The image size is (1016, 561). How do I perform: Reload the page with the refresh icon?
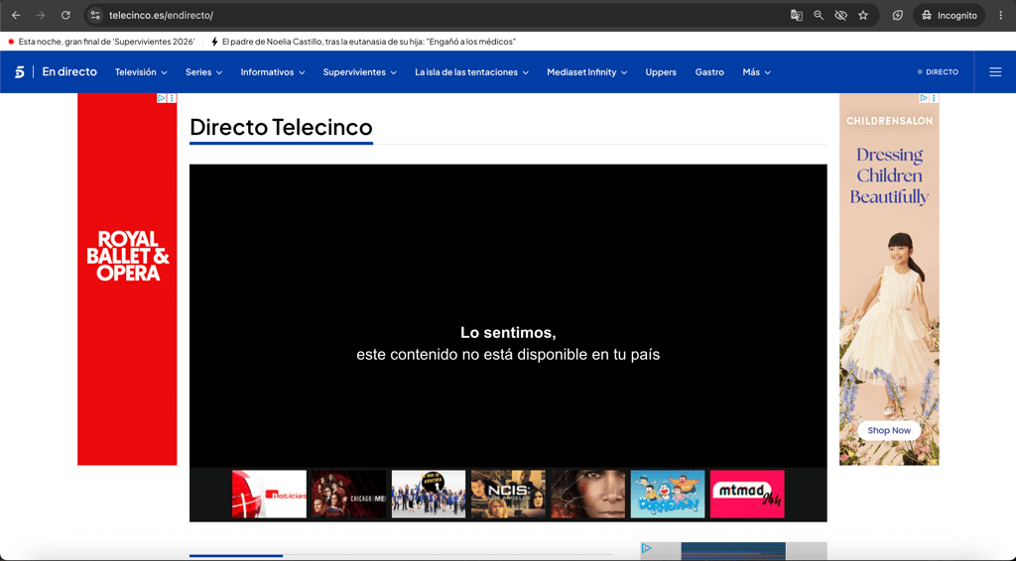coord(65,15)
